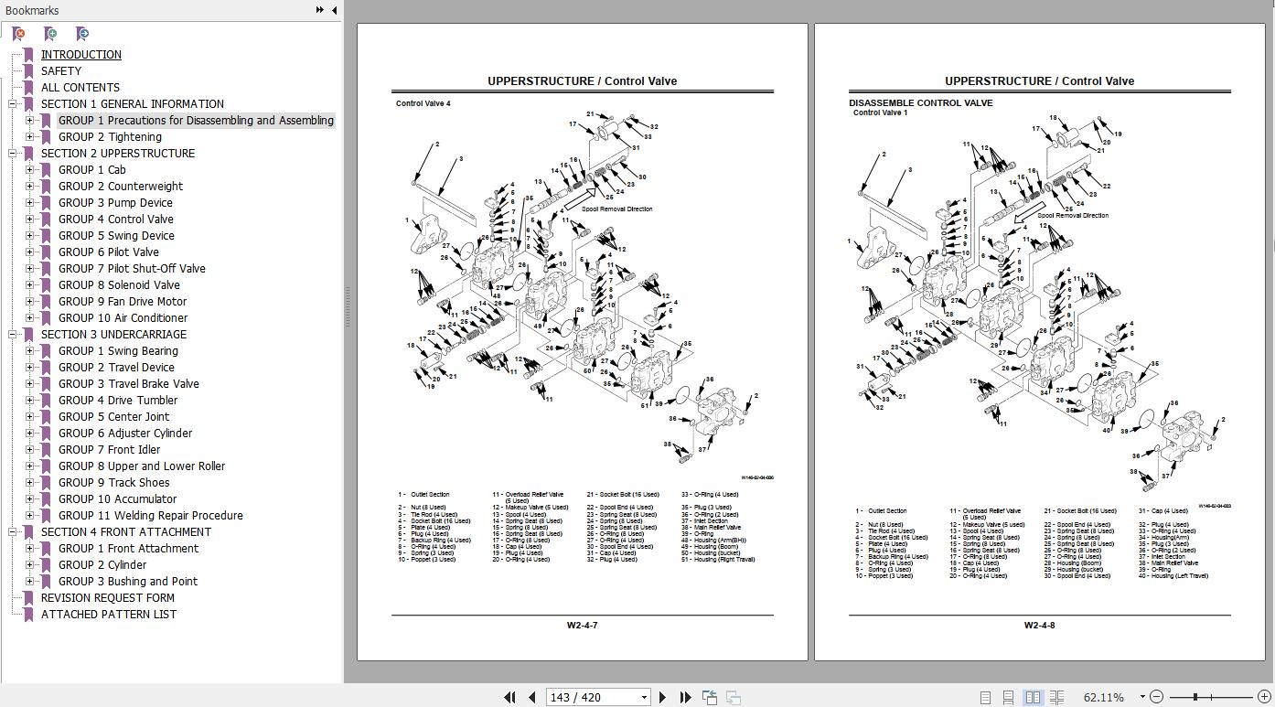
Task: Click the go-to bookmark arrow icon
Action: point(82,34)
